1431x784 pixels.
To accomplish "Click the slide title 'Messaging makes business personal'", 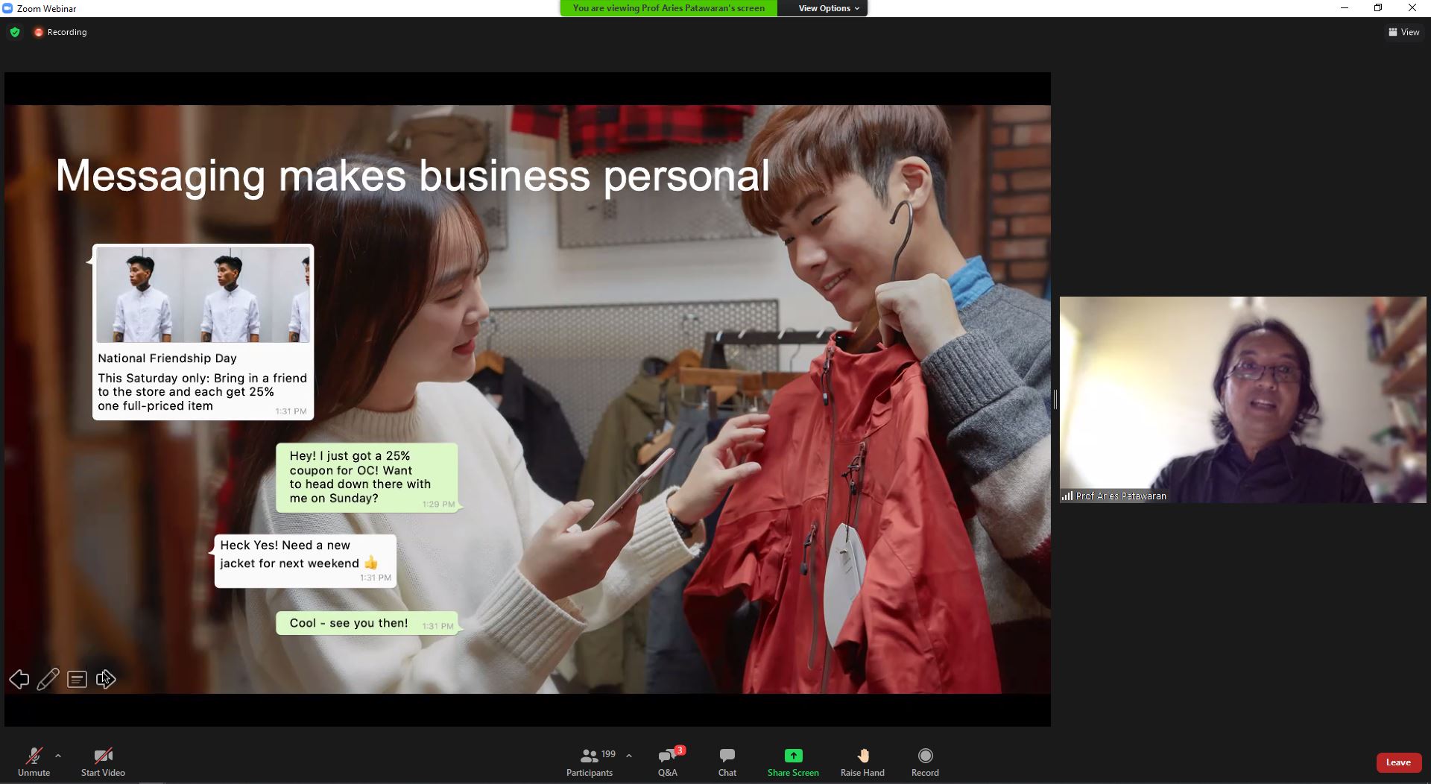I will 412,176.
